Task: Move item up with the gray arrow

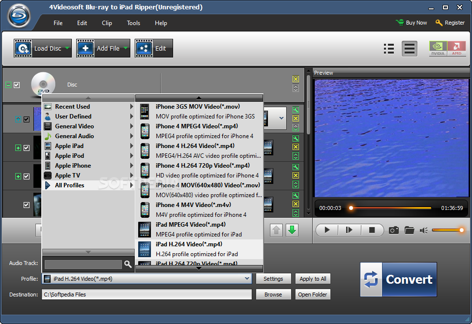Action: tap(276, 231)
